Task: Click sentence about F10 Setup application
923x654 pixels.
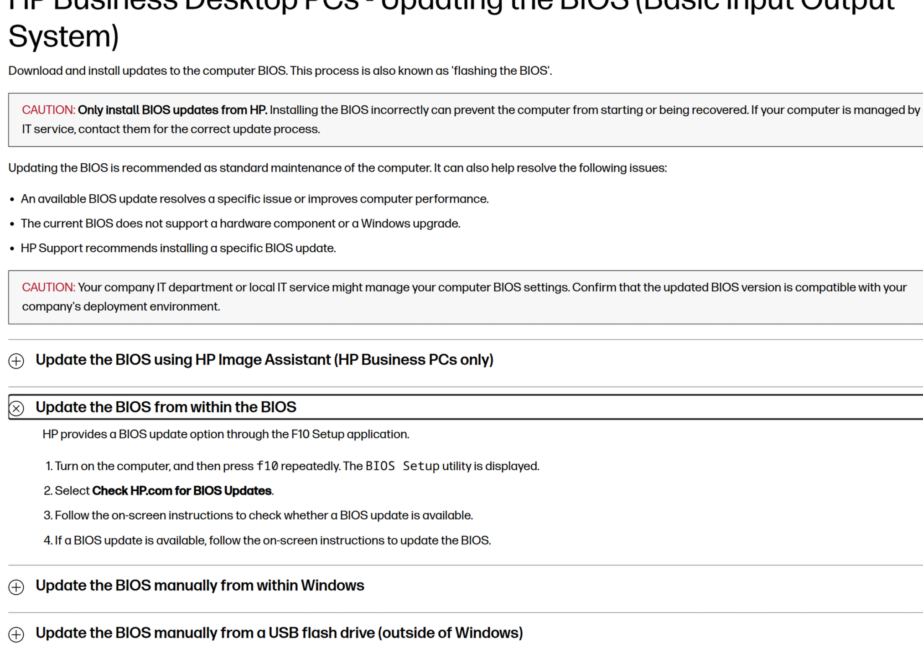Action: (226, 434)
